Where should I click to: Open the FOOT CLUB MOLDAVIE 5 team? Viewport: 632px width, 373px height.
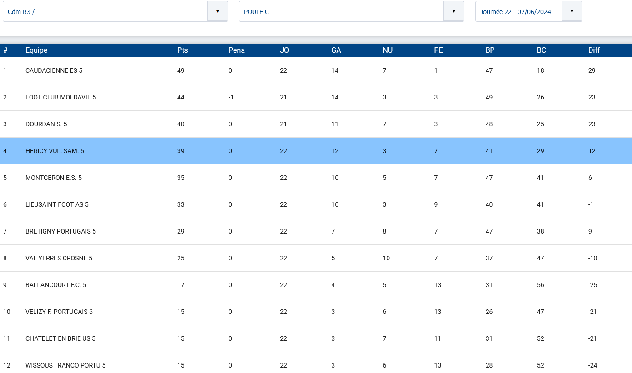pyautogui.click(x=60, y=97)
